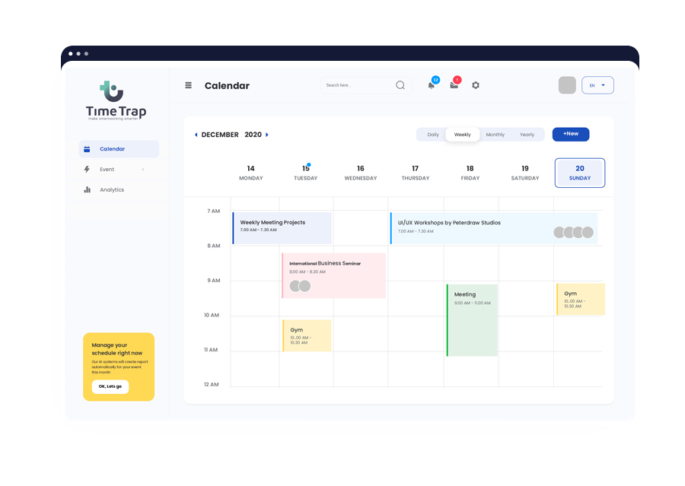Switch to Weekly view
The width and height of the screenshot is (685, 486).
coord(462,135)
